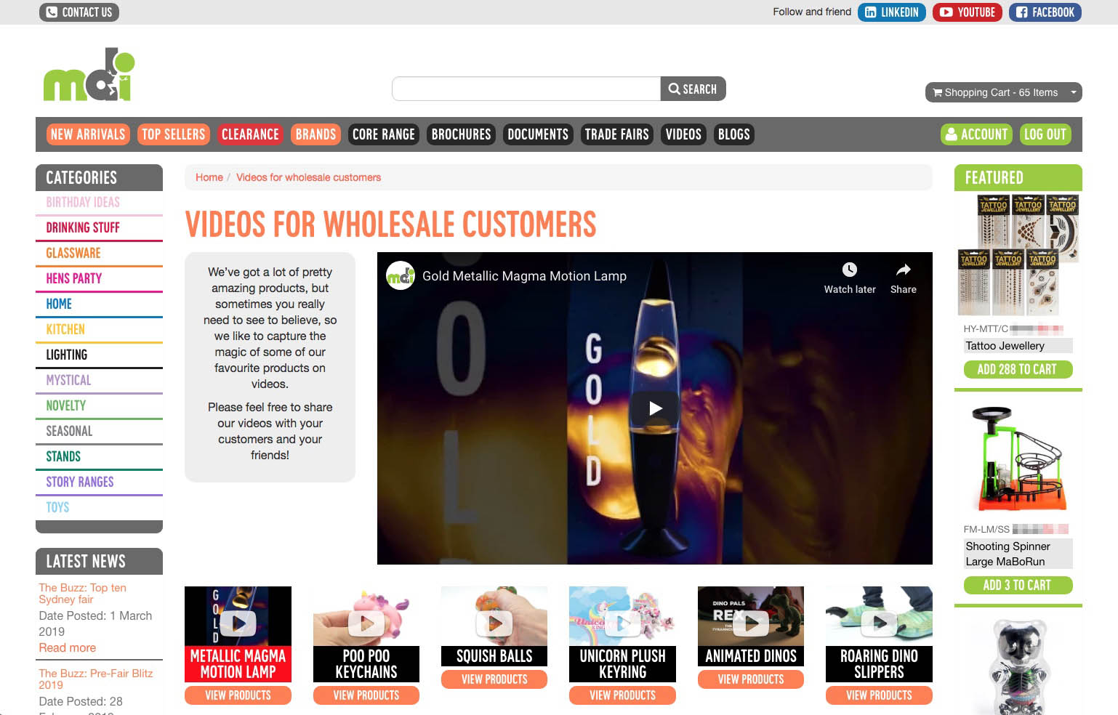1118x715 pixels.
Task: Open the YouTube channel button
Action: (x=967, y=12)
